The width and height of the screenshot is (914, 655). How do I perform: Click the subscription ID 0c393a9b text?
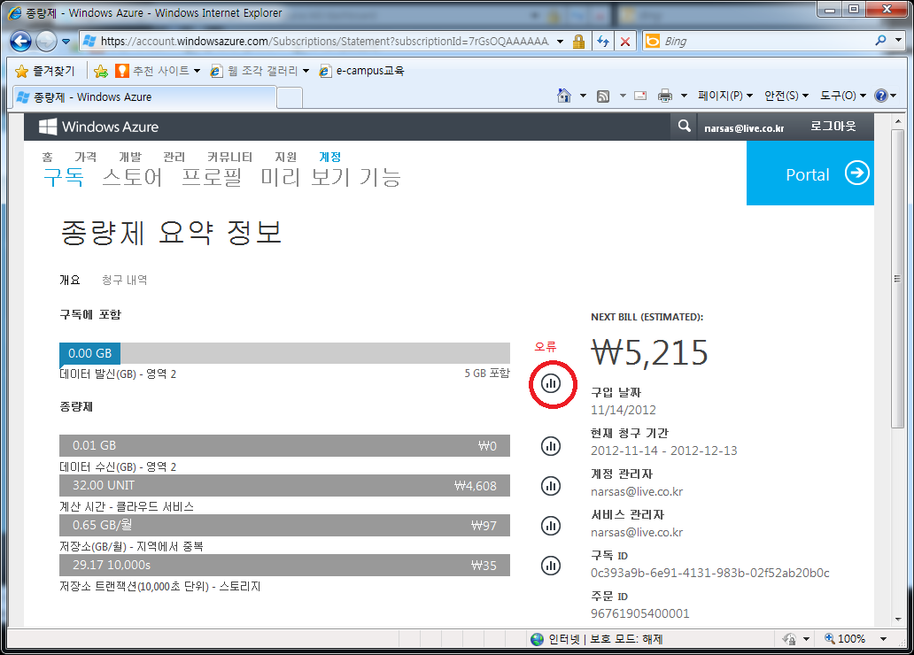[x=710, y=573]
